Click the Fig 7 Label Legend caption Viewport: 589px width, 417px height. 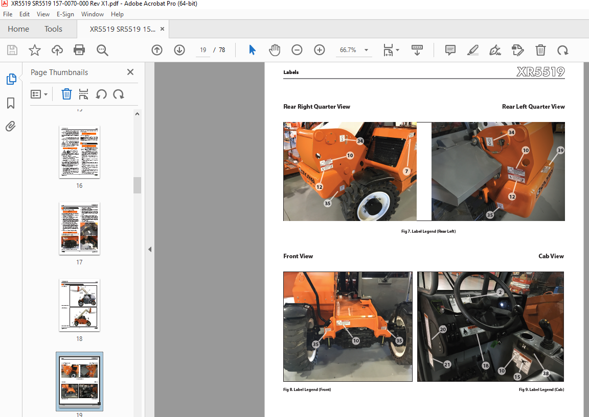(428, 231)
